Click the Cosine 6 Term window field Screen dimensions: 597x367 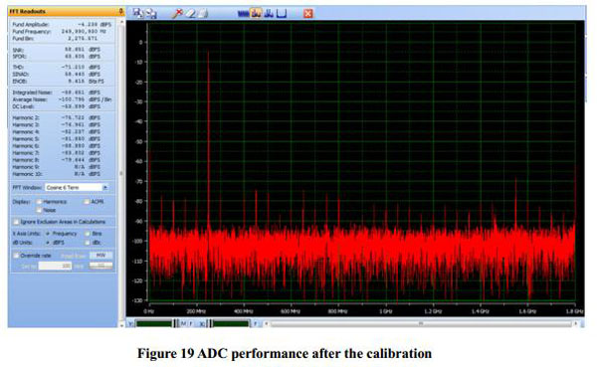point(74,187)
